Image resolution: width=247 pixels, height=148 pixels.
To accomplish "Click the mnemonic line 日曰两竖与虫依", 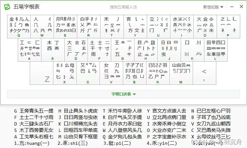I will pyautogui.click(x=81, y=117).
